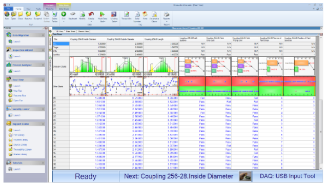Viewport: 327px width, 186px height.
Task: Click the Open icon in the ribbon
Action: click(13, 14)
